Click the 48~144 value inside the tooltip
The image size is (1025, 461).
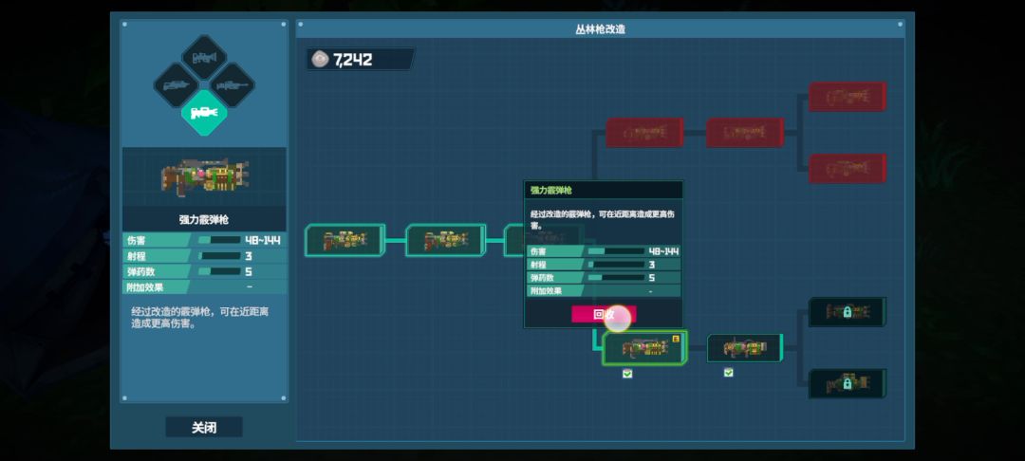click(663, 251)
